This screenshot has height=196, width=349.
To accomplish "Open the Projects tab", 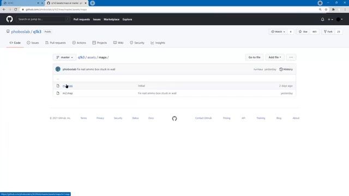I will (100, 42).
